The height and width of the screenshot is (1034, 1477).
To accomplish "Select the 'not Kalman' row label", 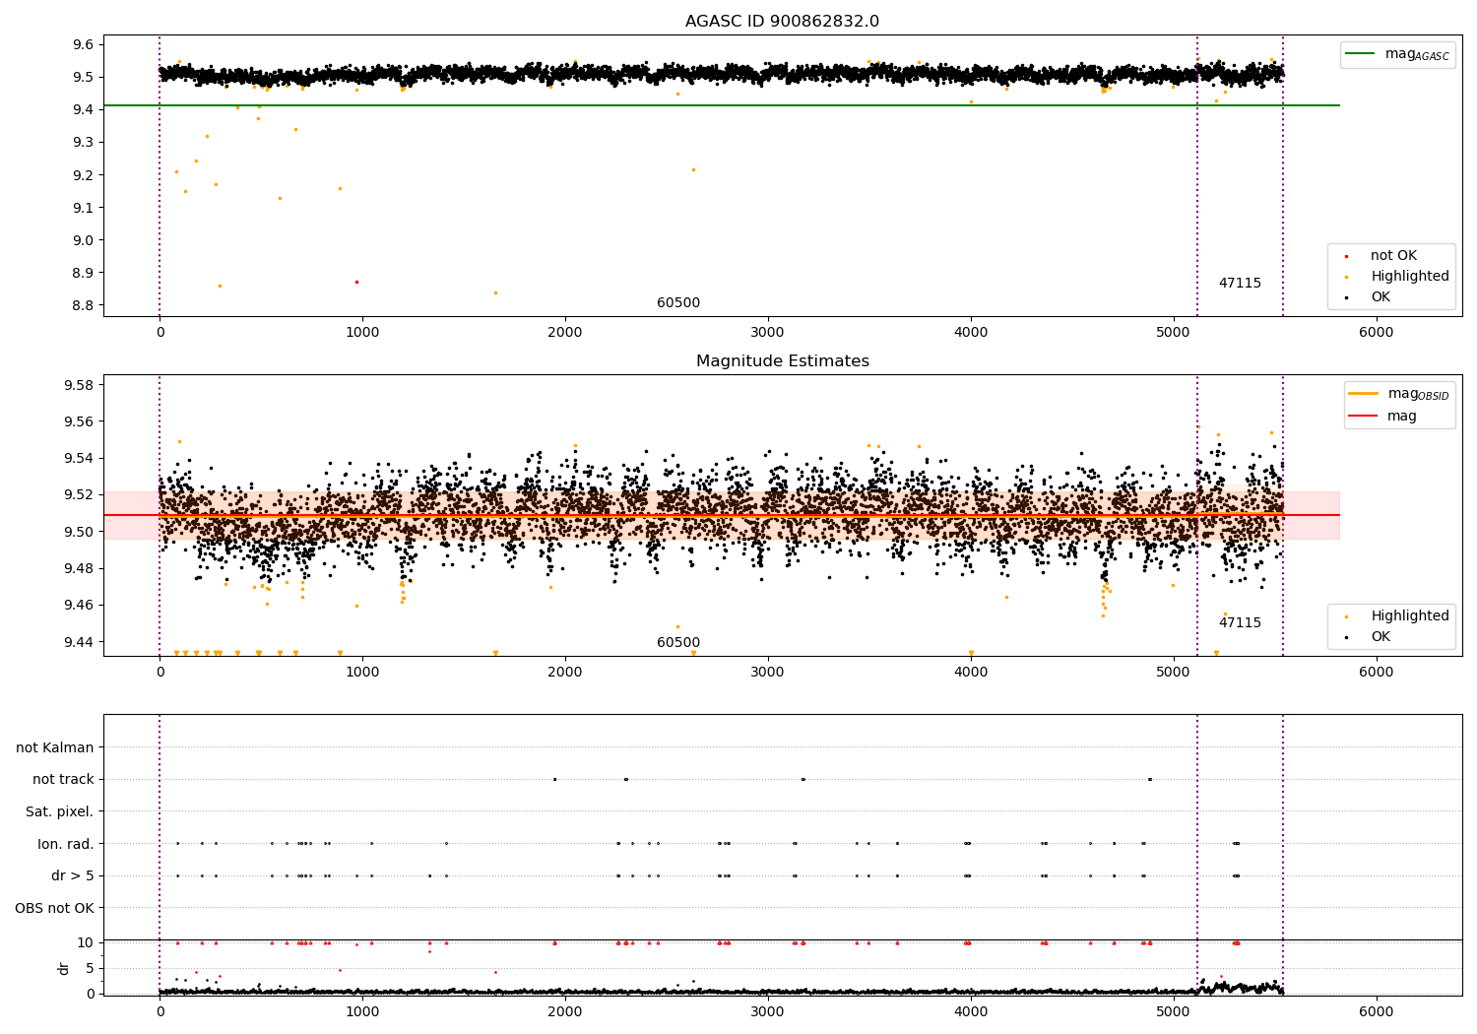I will (55, 747).
